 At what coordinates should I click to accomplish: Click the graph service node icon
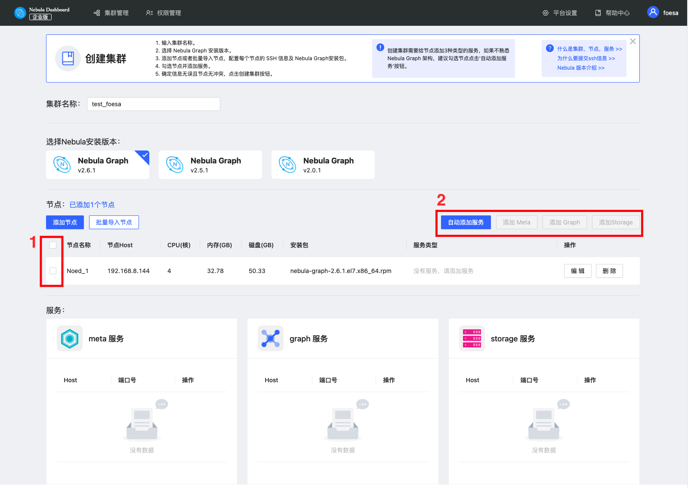(271, 339)
